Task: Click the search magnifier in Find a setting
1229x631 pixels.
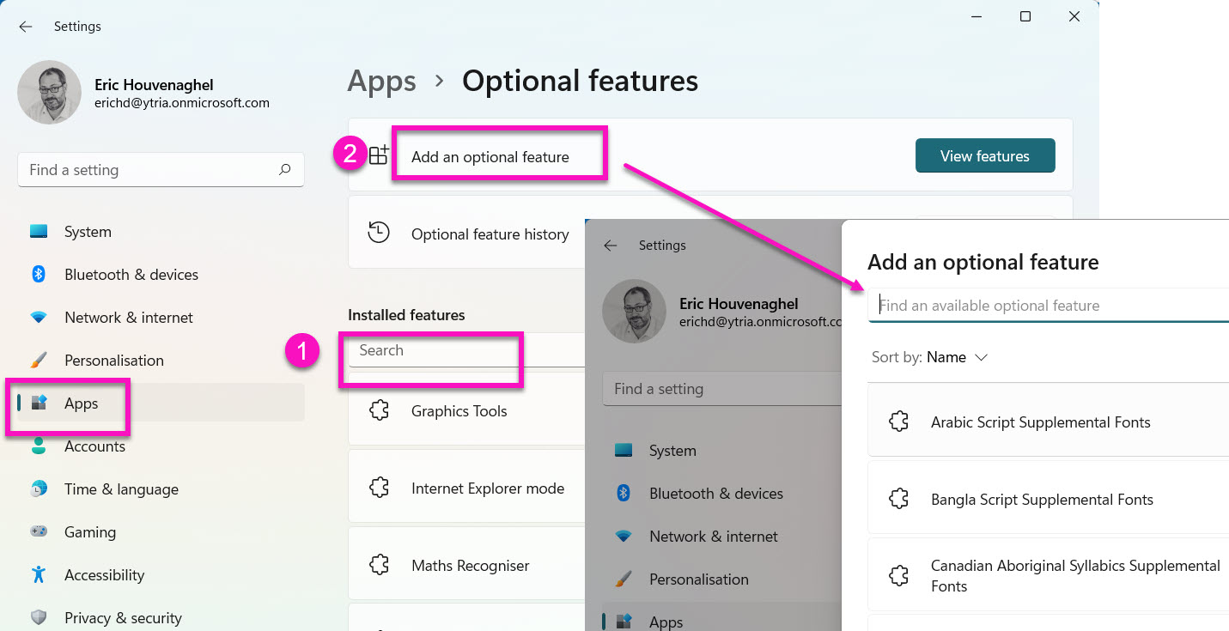Action: pyautogui.click(x=284, y=170)
